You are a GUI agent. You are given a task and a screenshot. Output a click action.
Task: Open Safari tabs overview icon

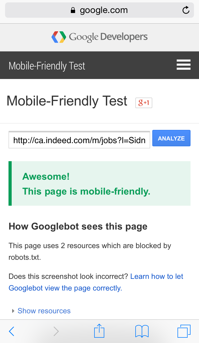pyautogui.click(x=184, y=331)
